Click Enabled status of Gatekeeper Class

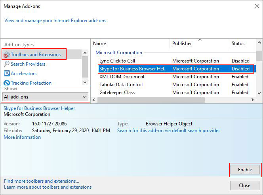pos(240,93)
